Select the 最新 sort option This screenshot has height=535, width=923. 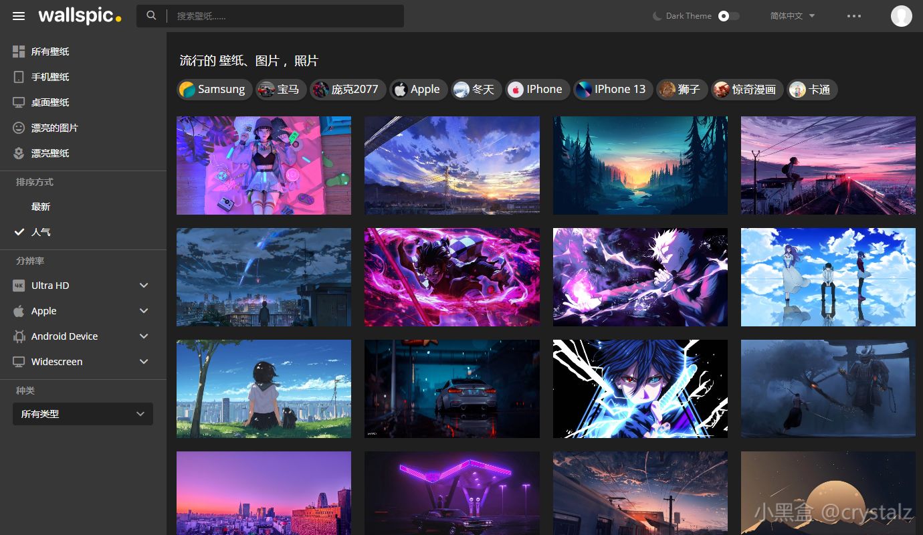tap(41, 207)
